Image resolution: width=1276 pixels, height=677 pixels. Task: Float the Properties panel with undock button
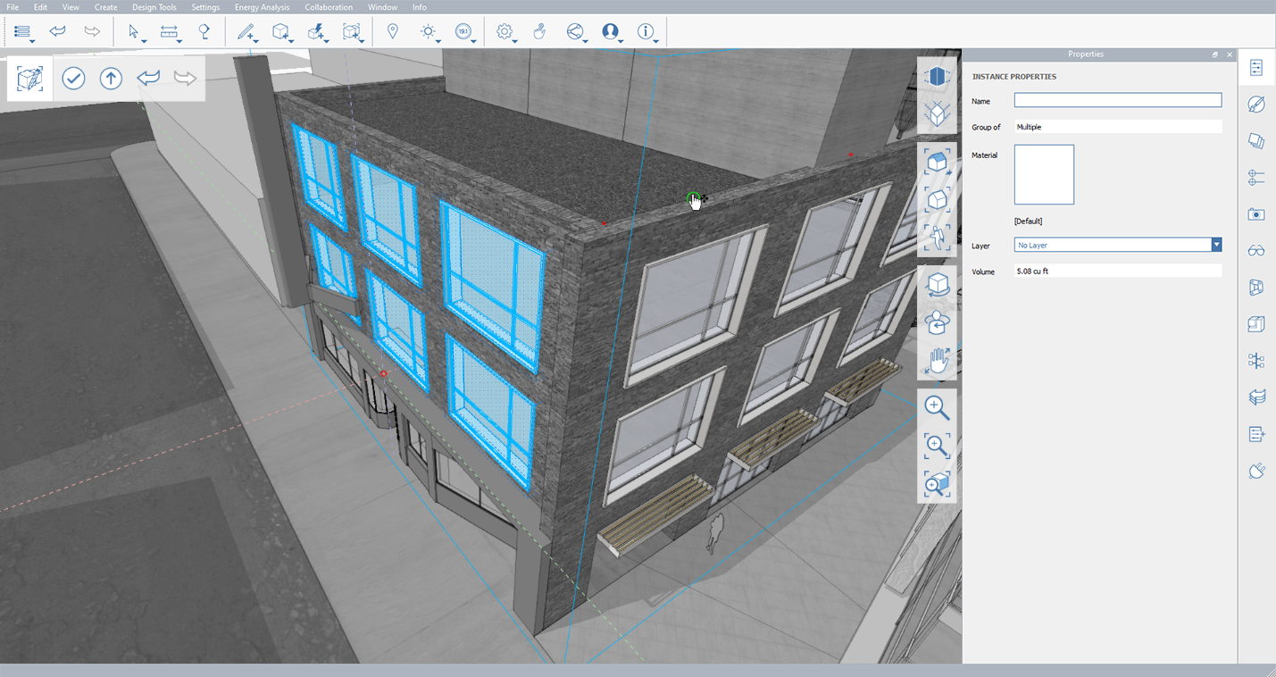[x=1214, y=54]
